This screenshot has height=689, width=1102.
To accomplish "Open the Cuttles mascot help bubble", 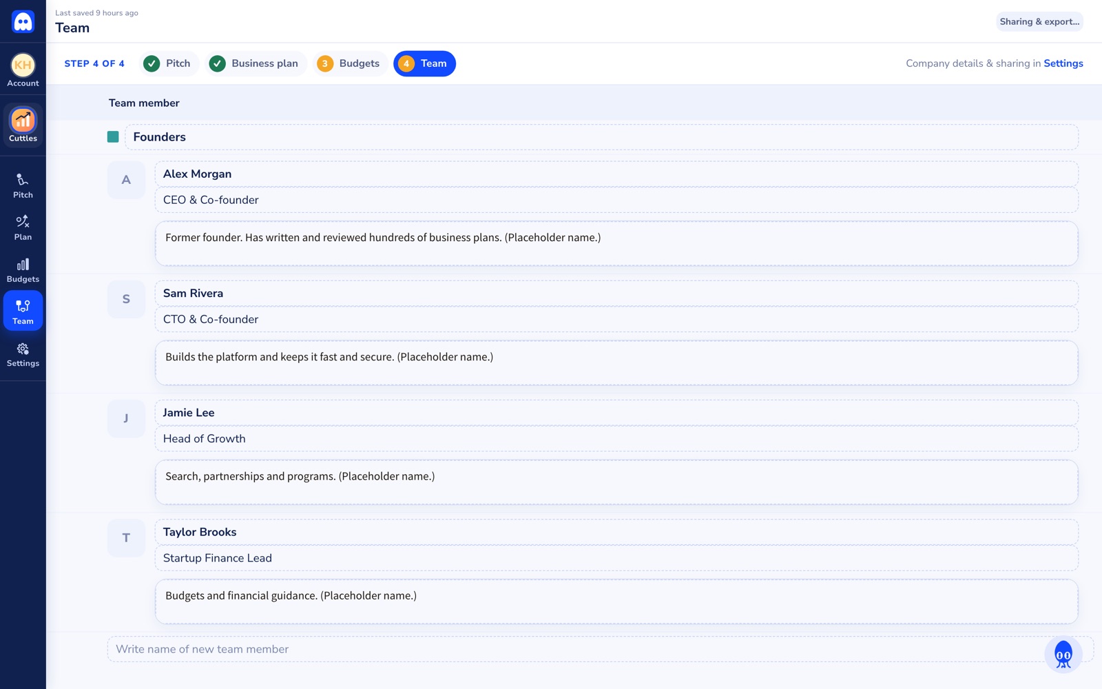I will pyautogui.click(x=1063, y=655).
